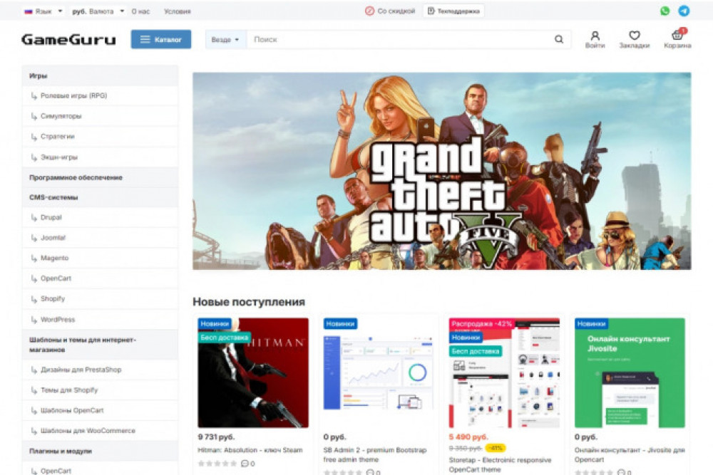Select the Magento subcategory
This screenshot has width=713, height=475.
coord(100,258)
